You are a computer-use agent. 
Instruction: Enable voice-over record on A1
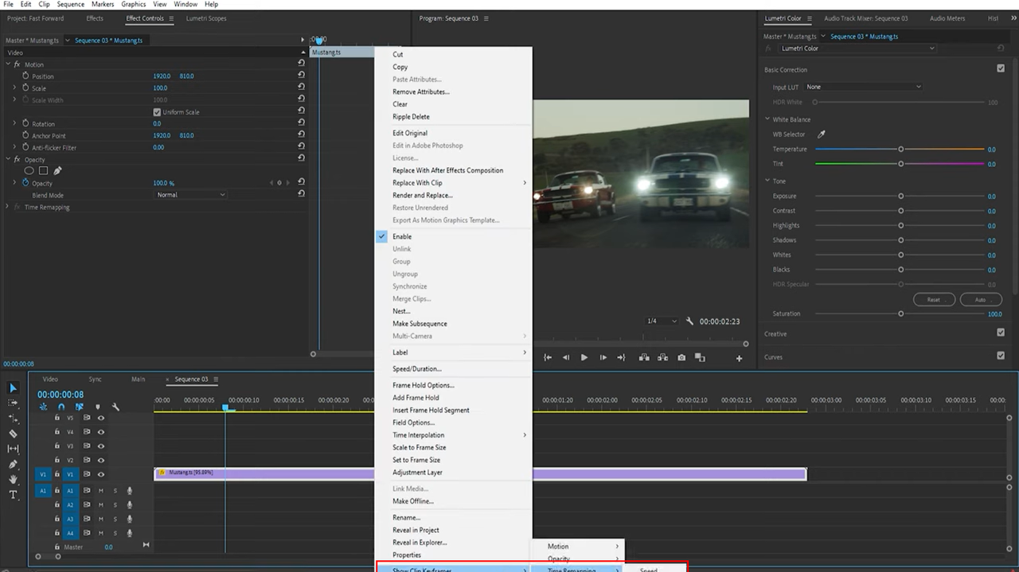pos(129,491)
